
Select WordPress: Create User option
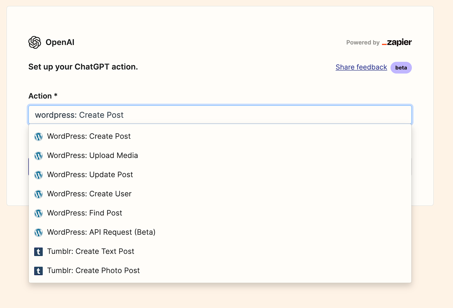(89, 194)
